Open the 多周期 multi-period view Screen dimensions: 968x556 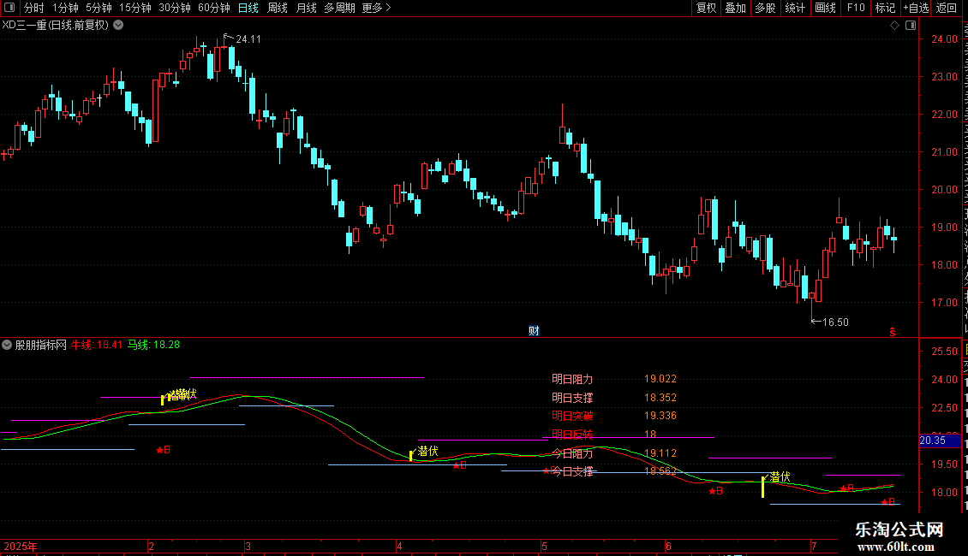click(339, 8)
